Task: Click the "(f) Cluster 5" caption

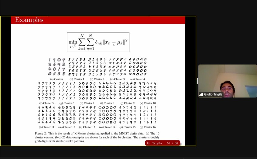Action: [x=46, y=103]
